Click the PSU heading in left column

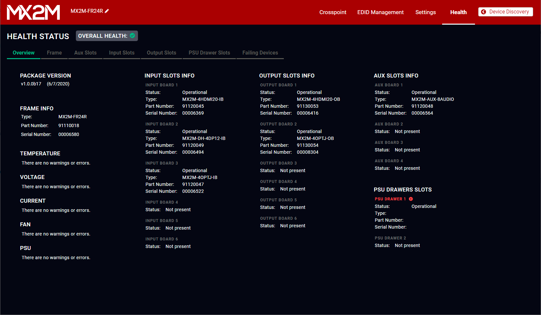(x=25, y=248)
